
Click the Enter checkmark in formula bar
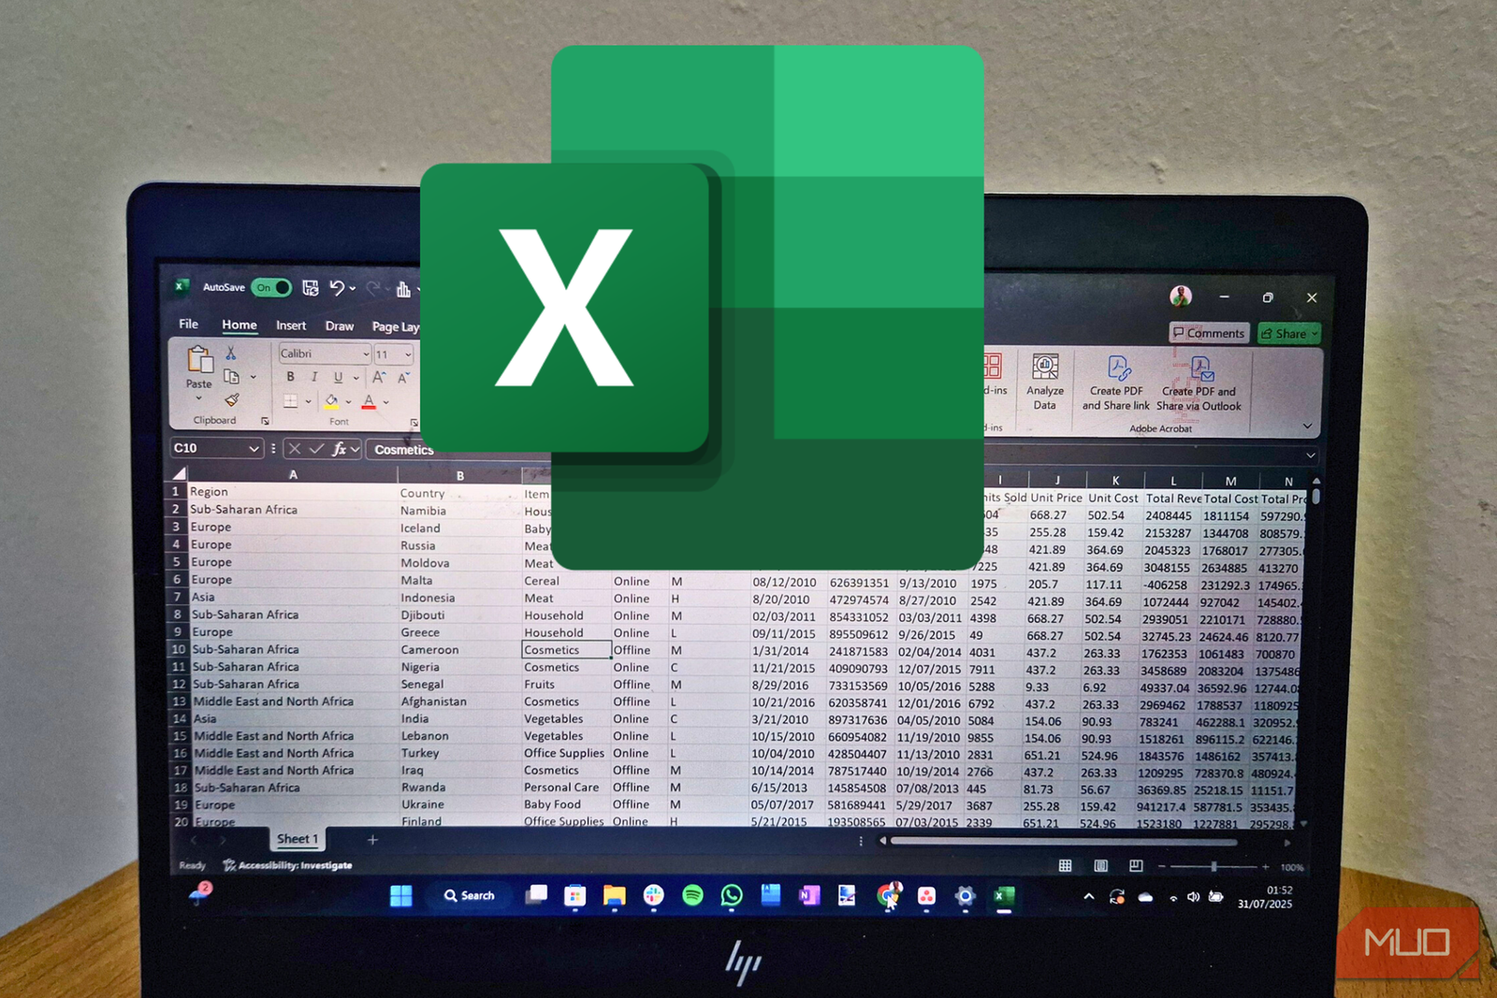coord(316,449)
